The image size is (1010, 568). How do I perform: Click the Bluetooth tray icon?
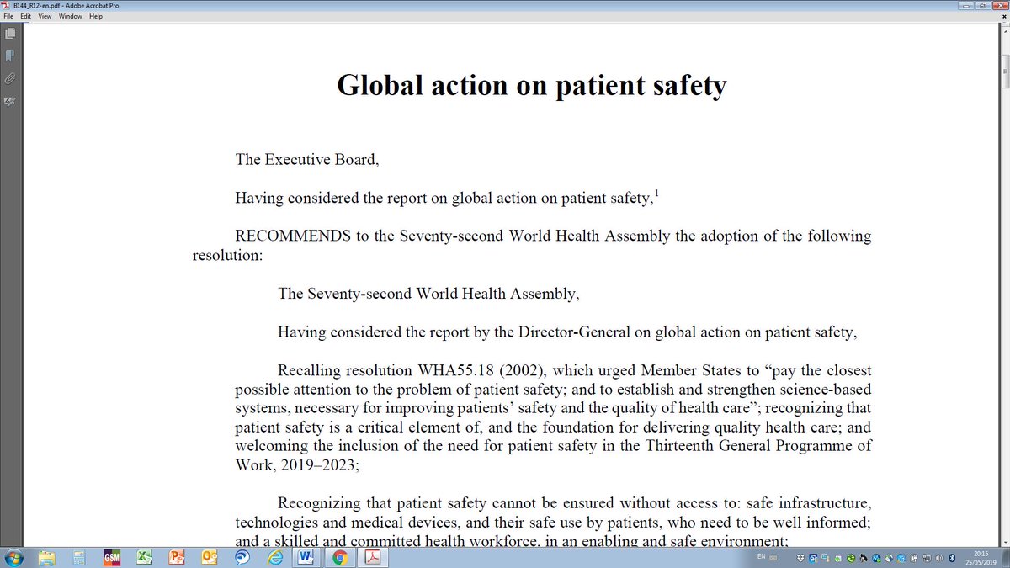click(x=952, y=558)
